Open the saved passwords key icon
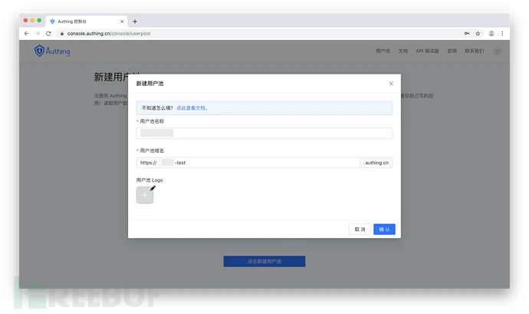Screen dimensions: 529x314 coord(467,34)
